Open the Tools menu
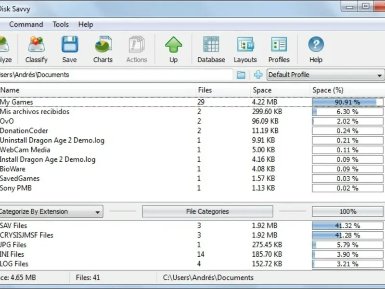Screen dimensions: 385x289 point(61,25)
